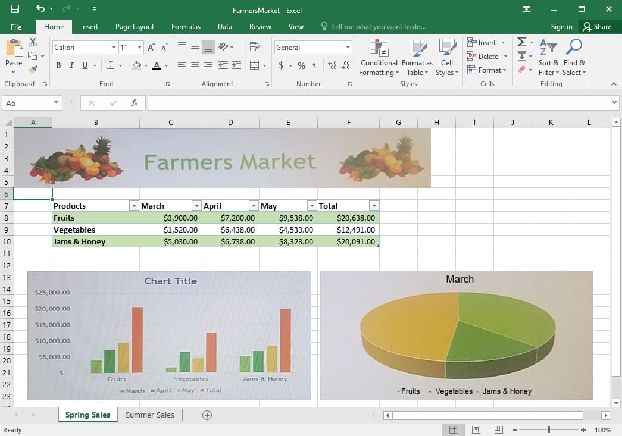Switch to Page Layout view in status bar
Viewport: 622px width, 436px height.
476,429
